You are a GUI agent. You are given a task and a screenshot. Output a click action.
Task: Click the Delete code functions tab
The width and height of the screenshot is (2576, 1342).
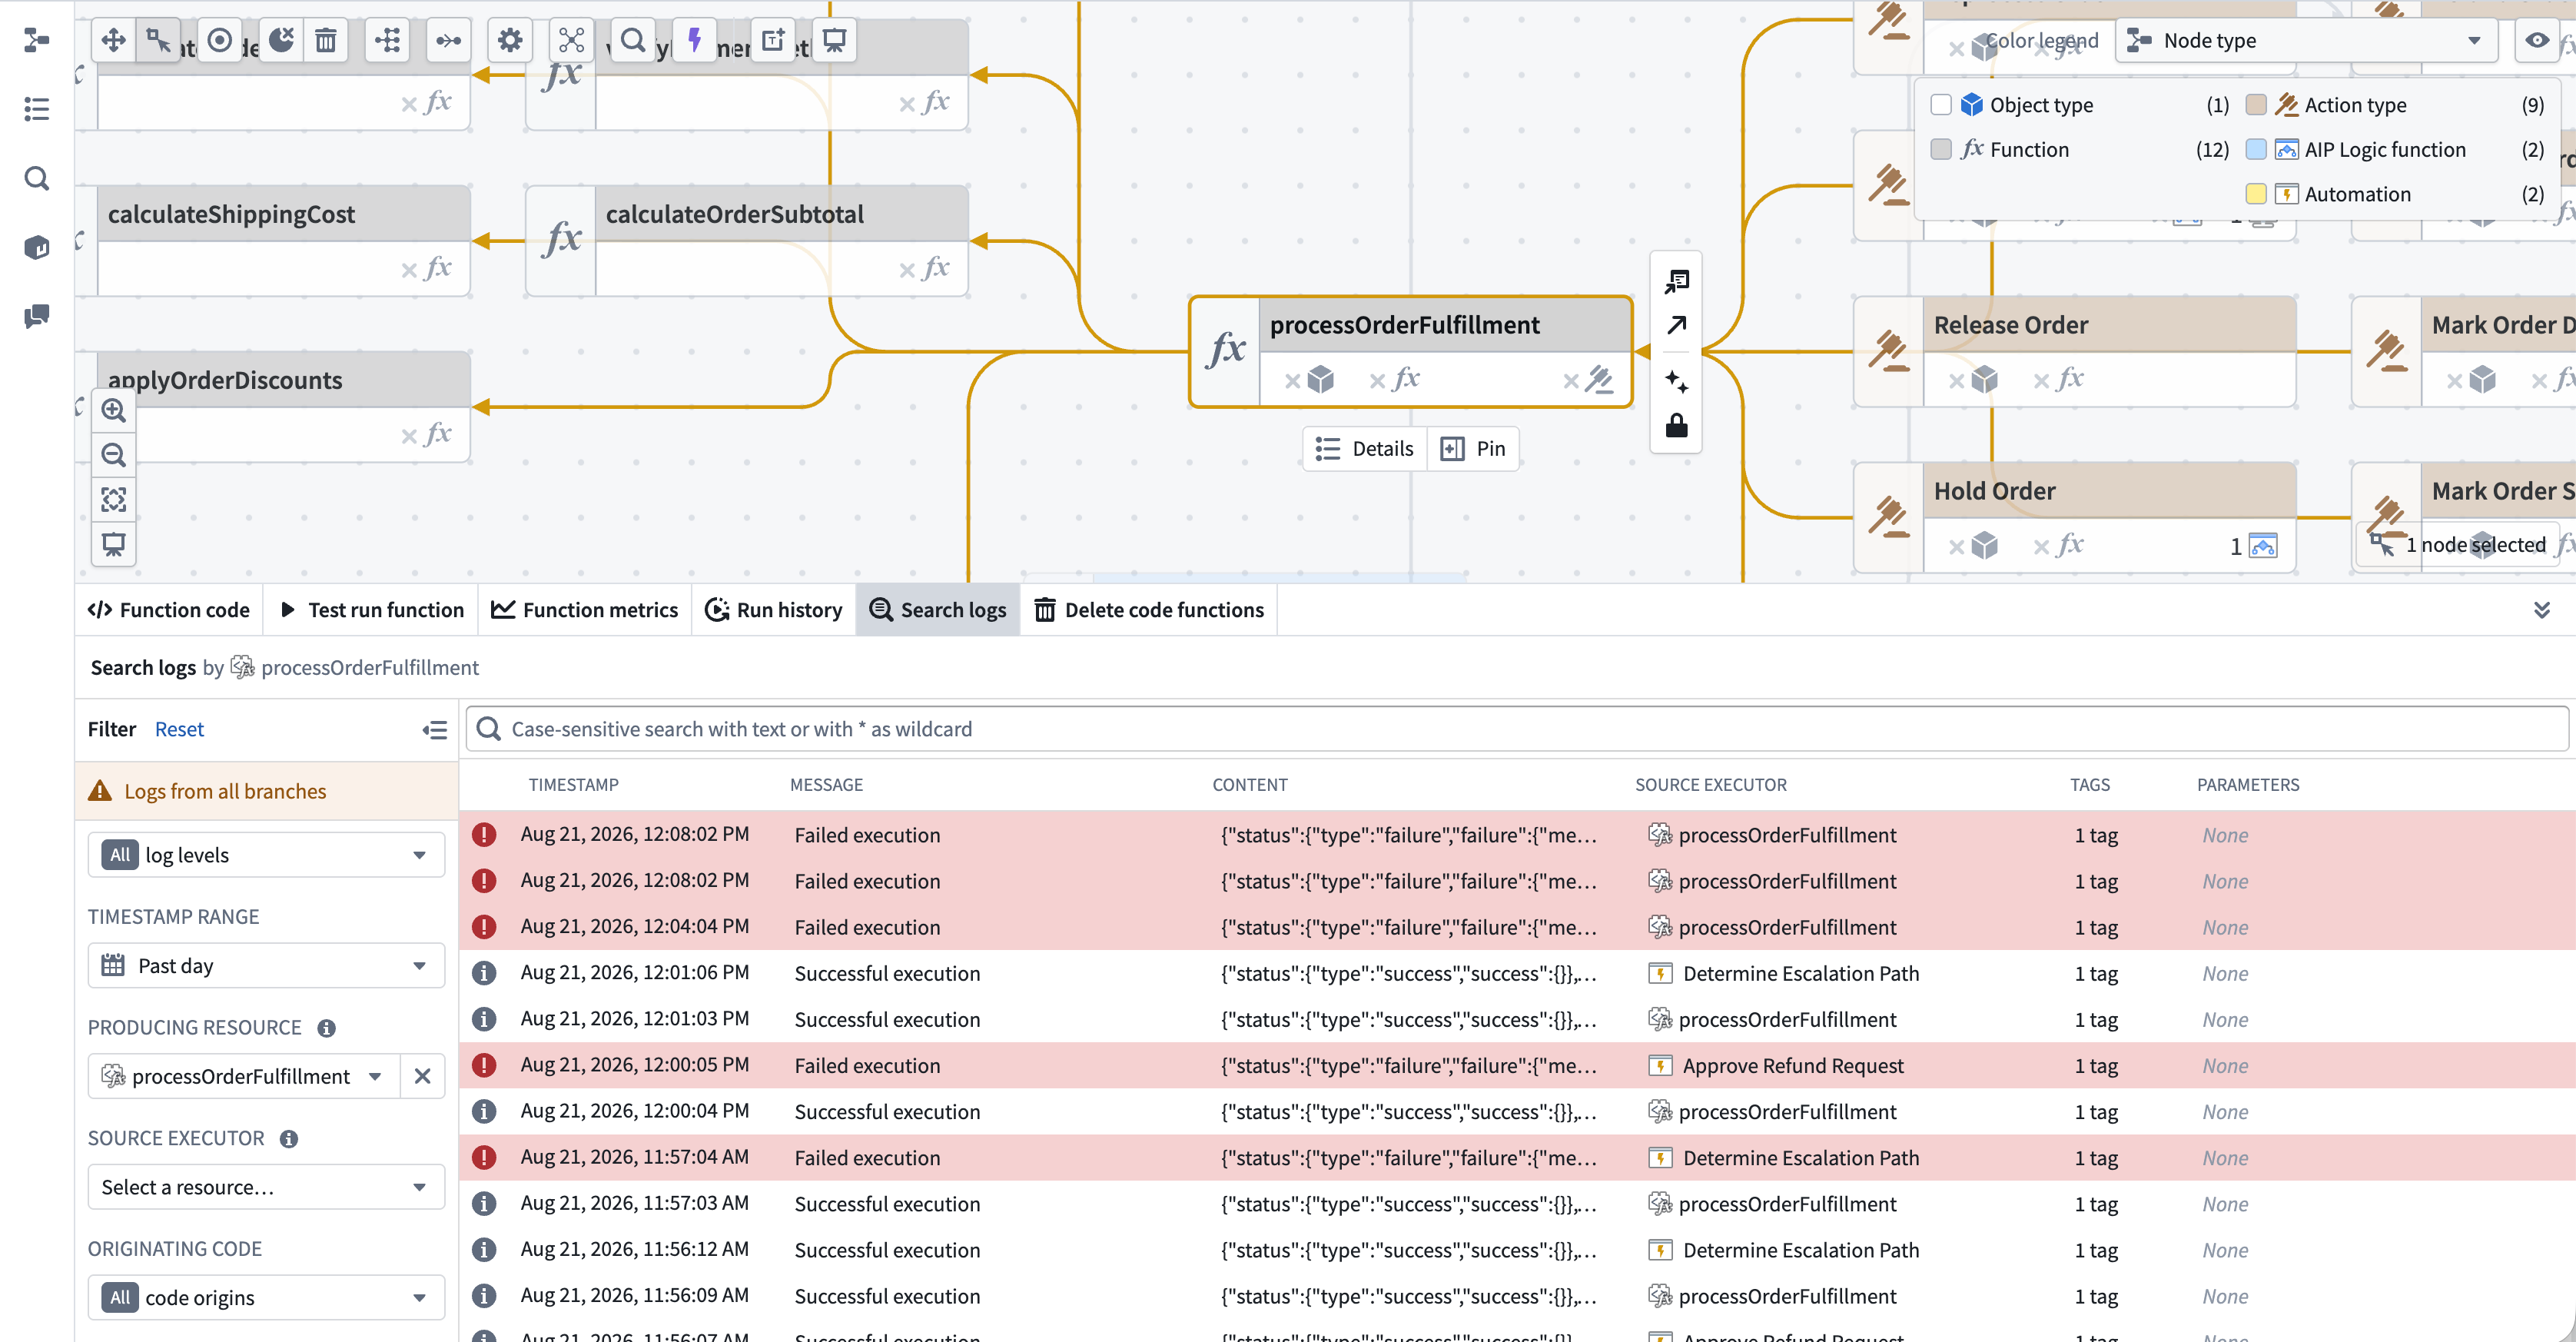coord(1149,610)
